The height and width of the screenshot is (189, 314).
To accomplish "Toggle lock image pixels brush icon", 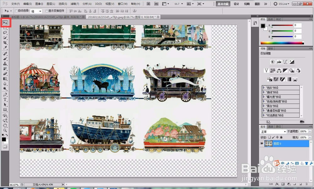I will tap(273, 137).
